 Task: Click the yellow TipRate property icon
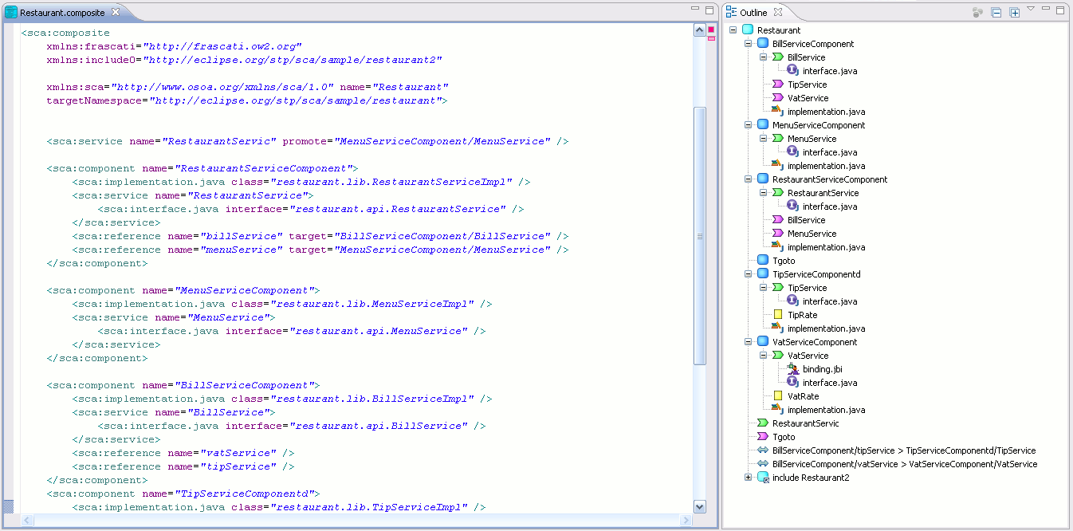pos(778,315)
